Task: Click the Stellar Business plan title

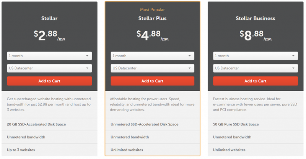Action: (255, 18)
